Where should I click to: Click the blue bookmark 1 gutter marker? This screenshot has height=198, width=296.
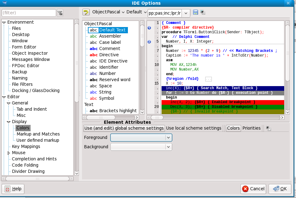click(149, 28)
